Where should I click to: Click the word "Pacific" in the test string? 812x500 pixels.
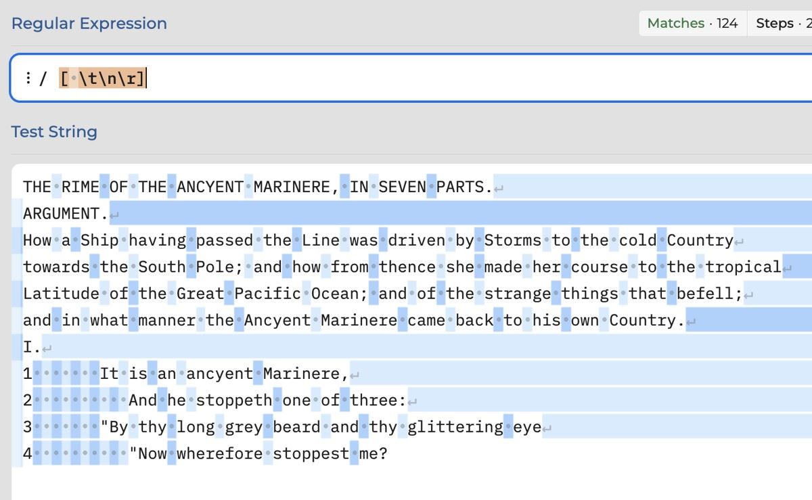pos(267,294)
